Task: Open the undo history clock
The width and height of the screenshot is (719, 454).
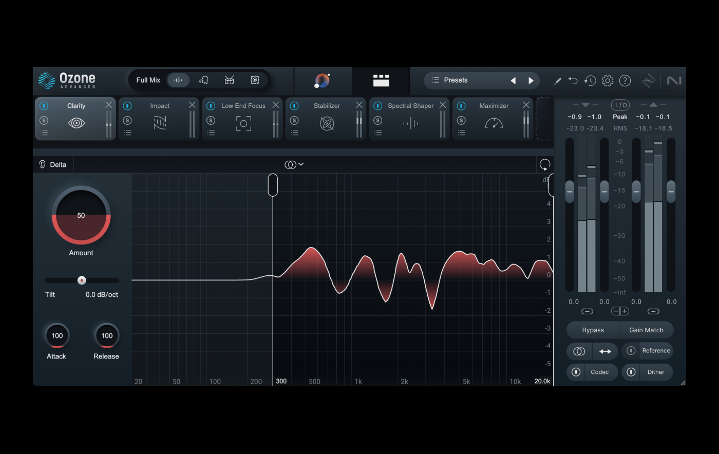Action: click(590, 81)
